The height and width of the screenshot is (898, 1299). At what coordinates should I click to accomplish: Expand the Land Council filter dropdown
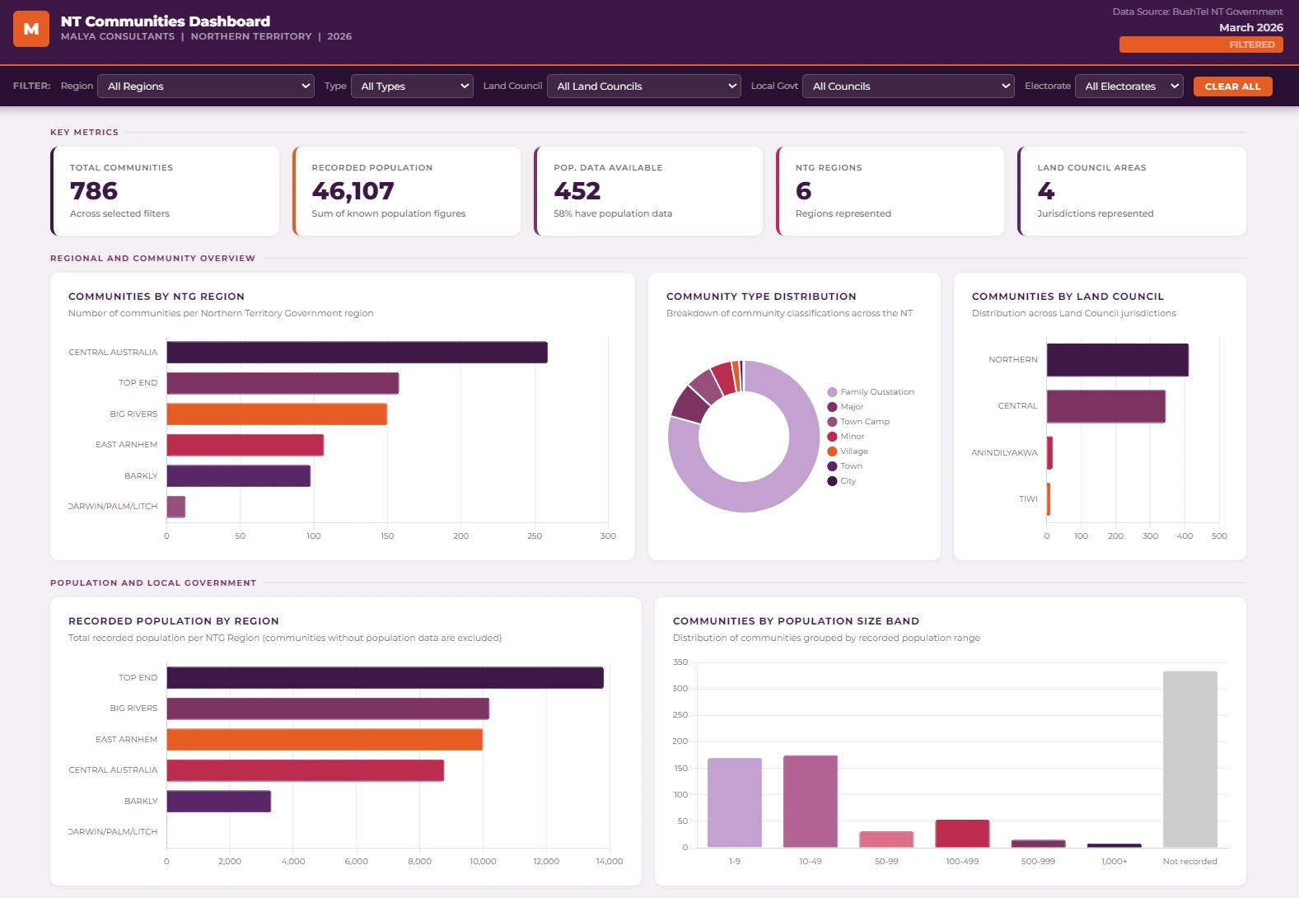[x=644, y=86]
